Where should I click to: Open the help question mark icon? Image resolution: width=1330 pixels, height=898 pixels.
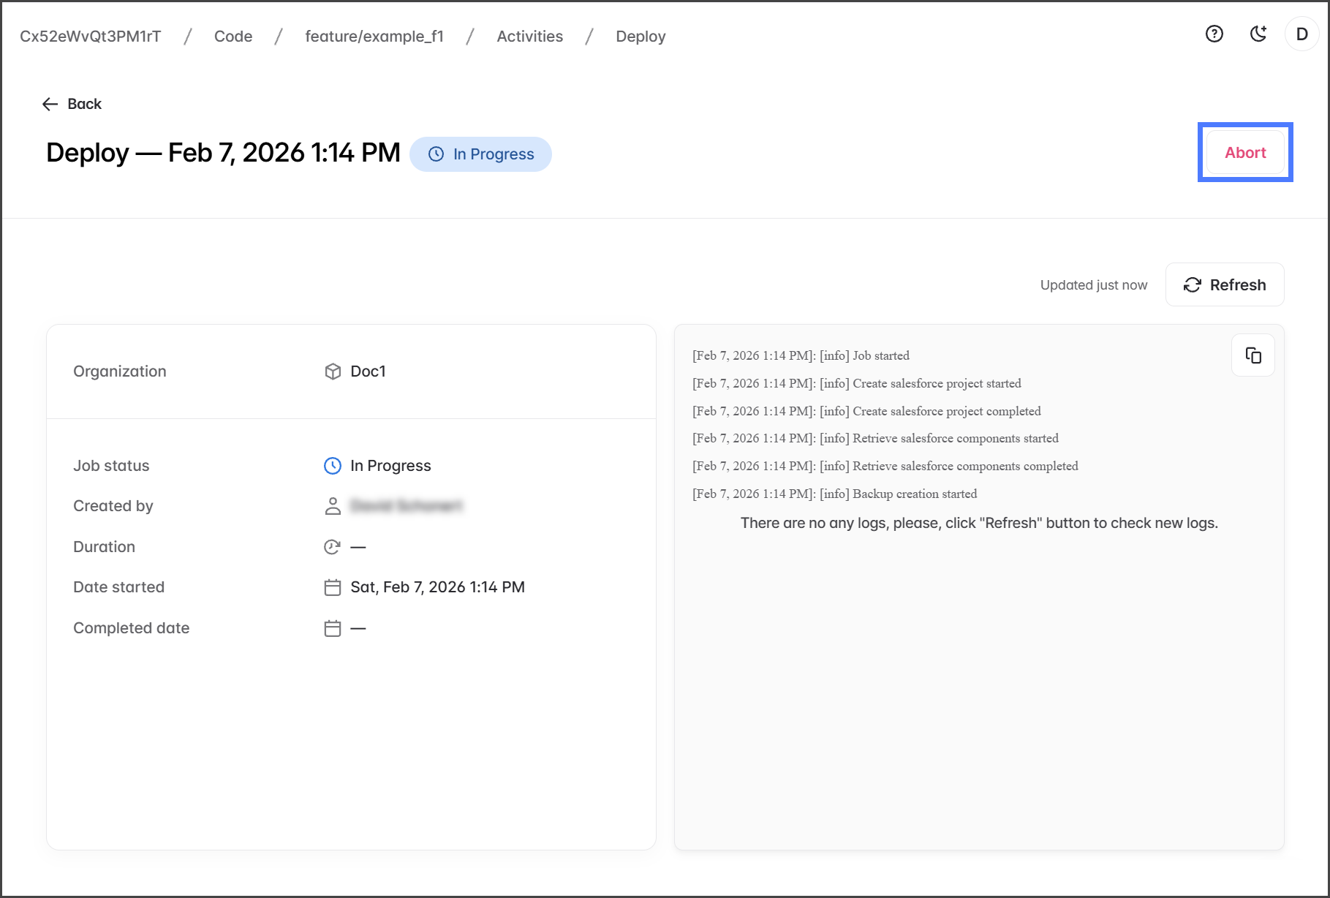click(1214, 34)
